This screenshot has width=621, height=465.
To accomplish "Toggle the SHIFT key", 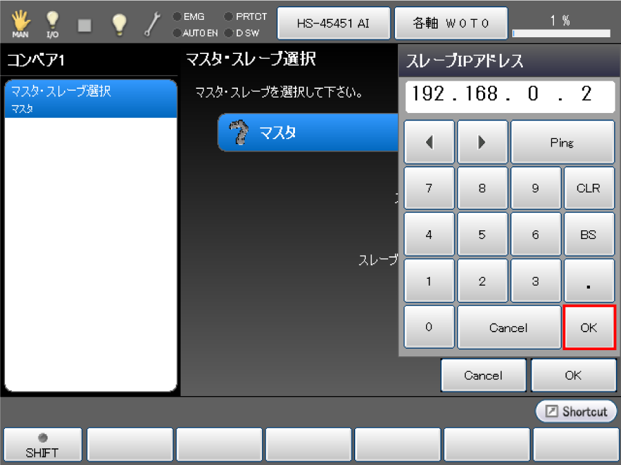I will [43, 445].
